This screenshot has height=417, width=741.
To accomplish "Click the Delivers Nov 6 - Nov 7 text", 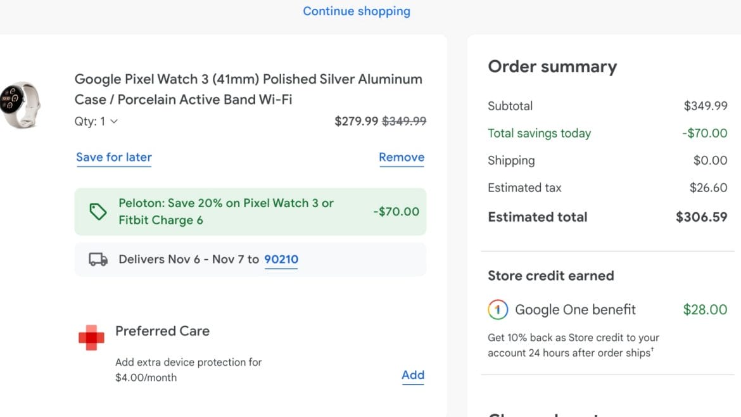I will pyautogui.click(x=189, y=259).
